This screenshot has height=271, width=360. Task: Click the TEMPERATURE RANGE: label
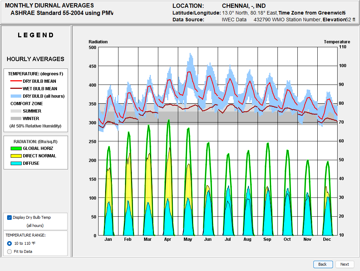[26, 235]
